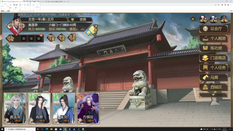Open File Explorer from the taskbar
233x131 pixels.
(52, 129)
